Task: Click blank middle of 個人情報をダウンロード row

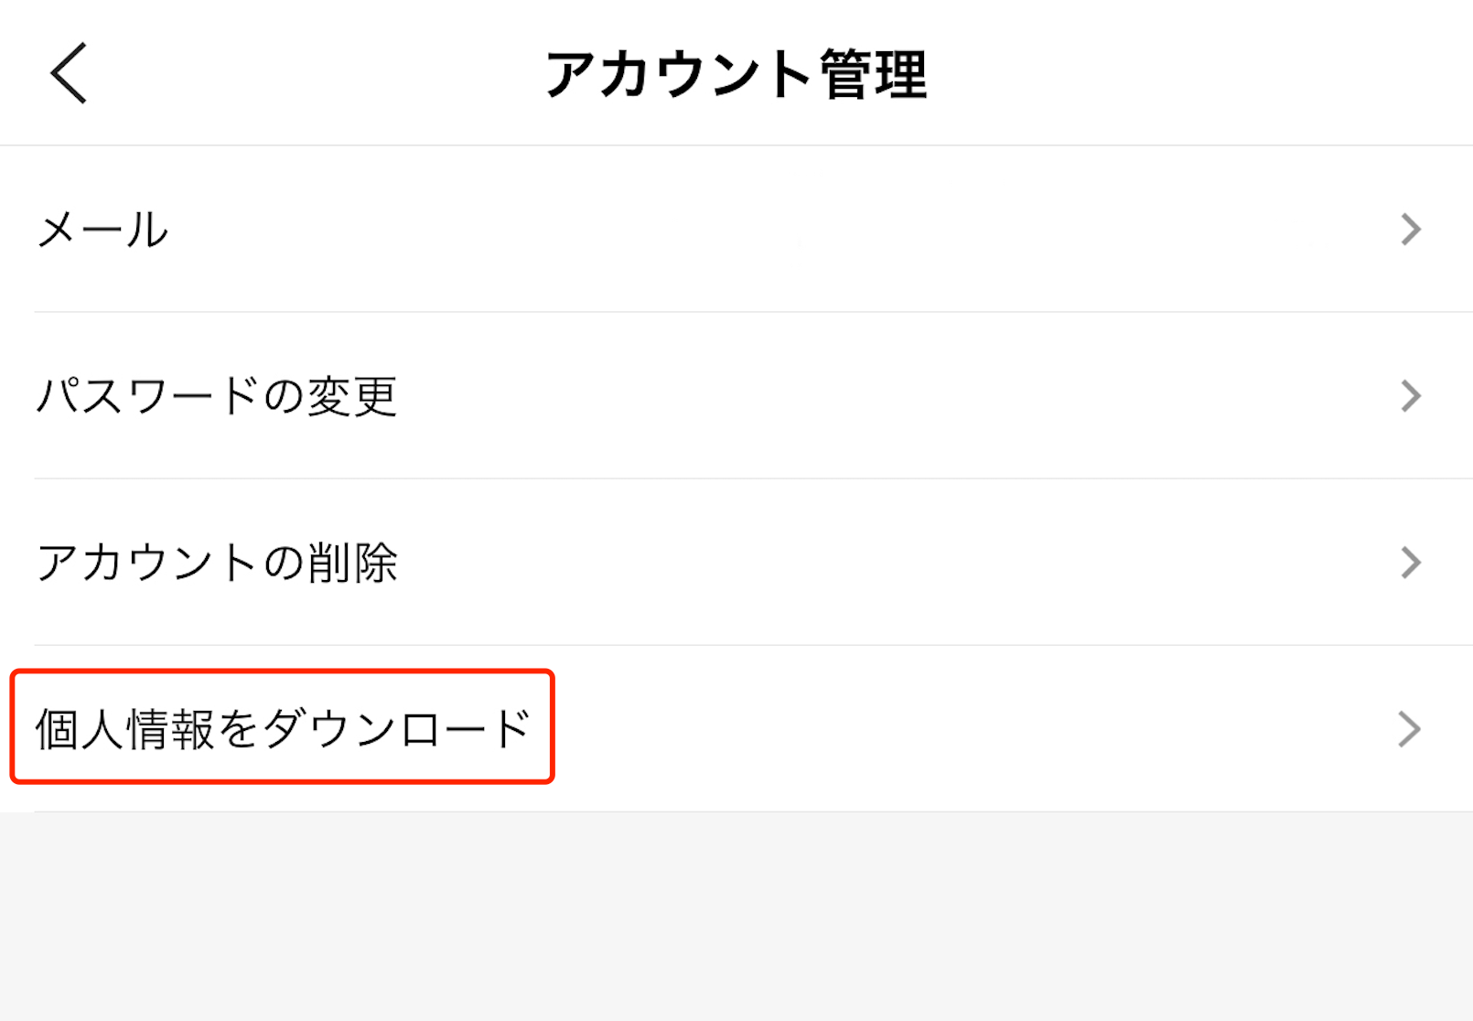Action: coord(961,729)
